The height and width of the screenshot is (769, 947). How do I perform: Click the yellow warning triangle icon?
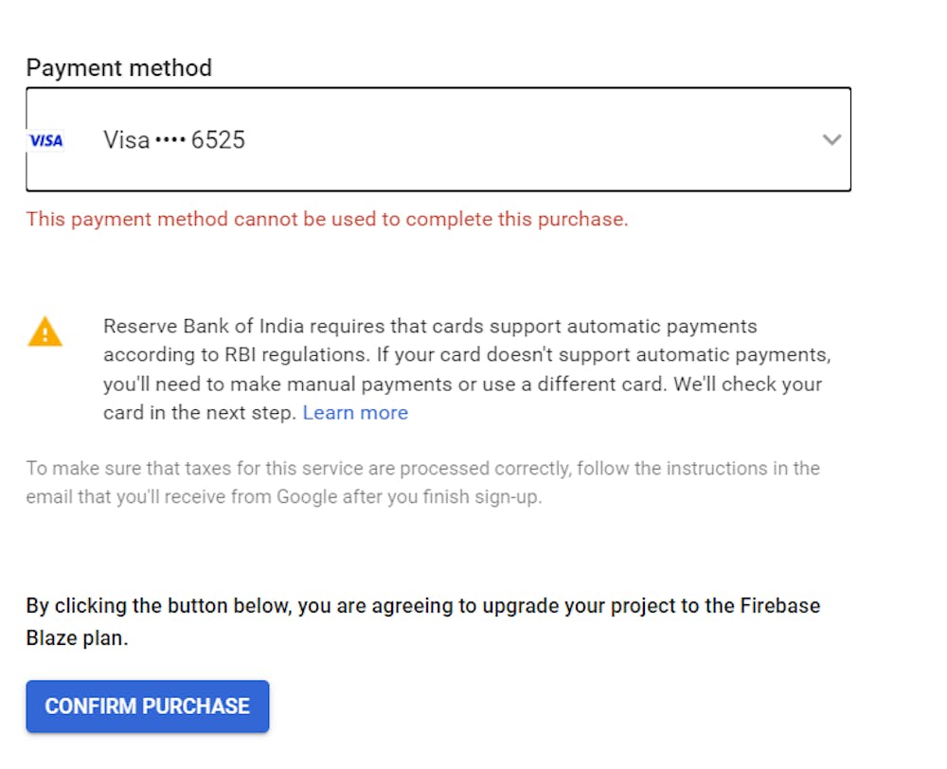(x=45, y=332)
